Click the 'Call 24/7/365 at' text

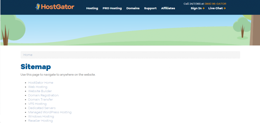pos(194,4)
